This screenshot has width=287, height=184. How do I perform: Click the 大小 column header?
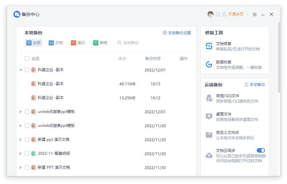tap(122, 59)
